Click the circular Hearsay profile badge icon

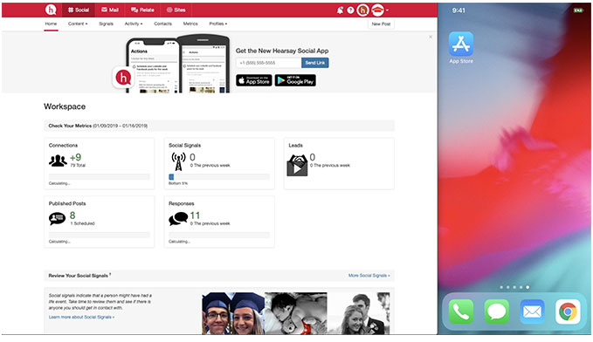(362, 10)
